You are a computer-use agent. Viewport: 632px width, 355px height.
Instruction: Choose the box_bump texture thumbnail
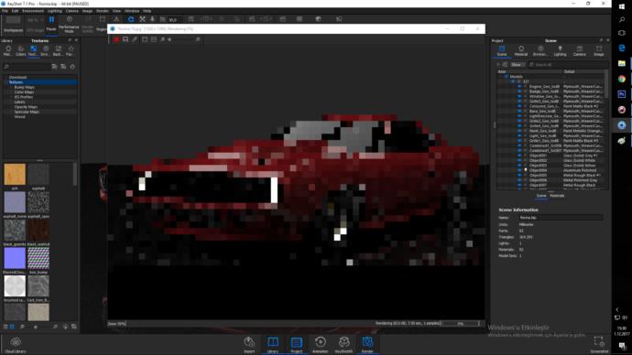pyautogui.click(x=38, y=258)
